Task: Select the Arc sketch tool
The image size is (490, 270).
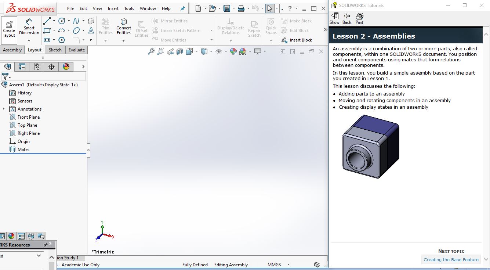Action: [62, 30]
